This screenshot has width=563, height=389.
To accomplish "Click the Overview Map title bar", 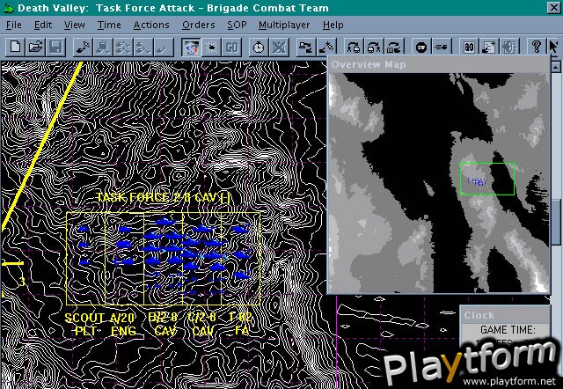I will tap(438, 64).
